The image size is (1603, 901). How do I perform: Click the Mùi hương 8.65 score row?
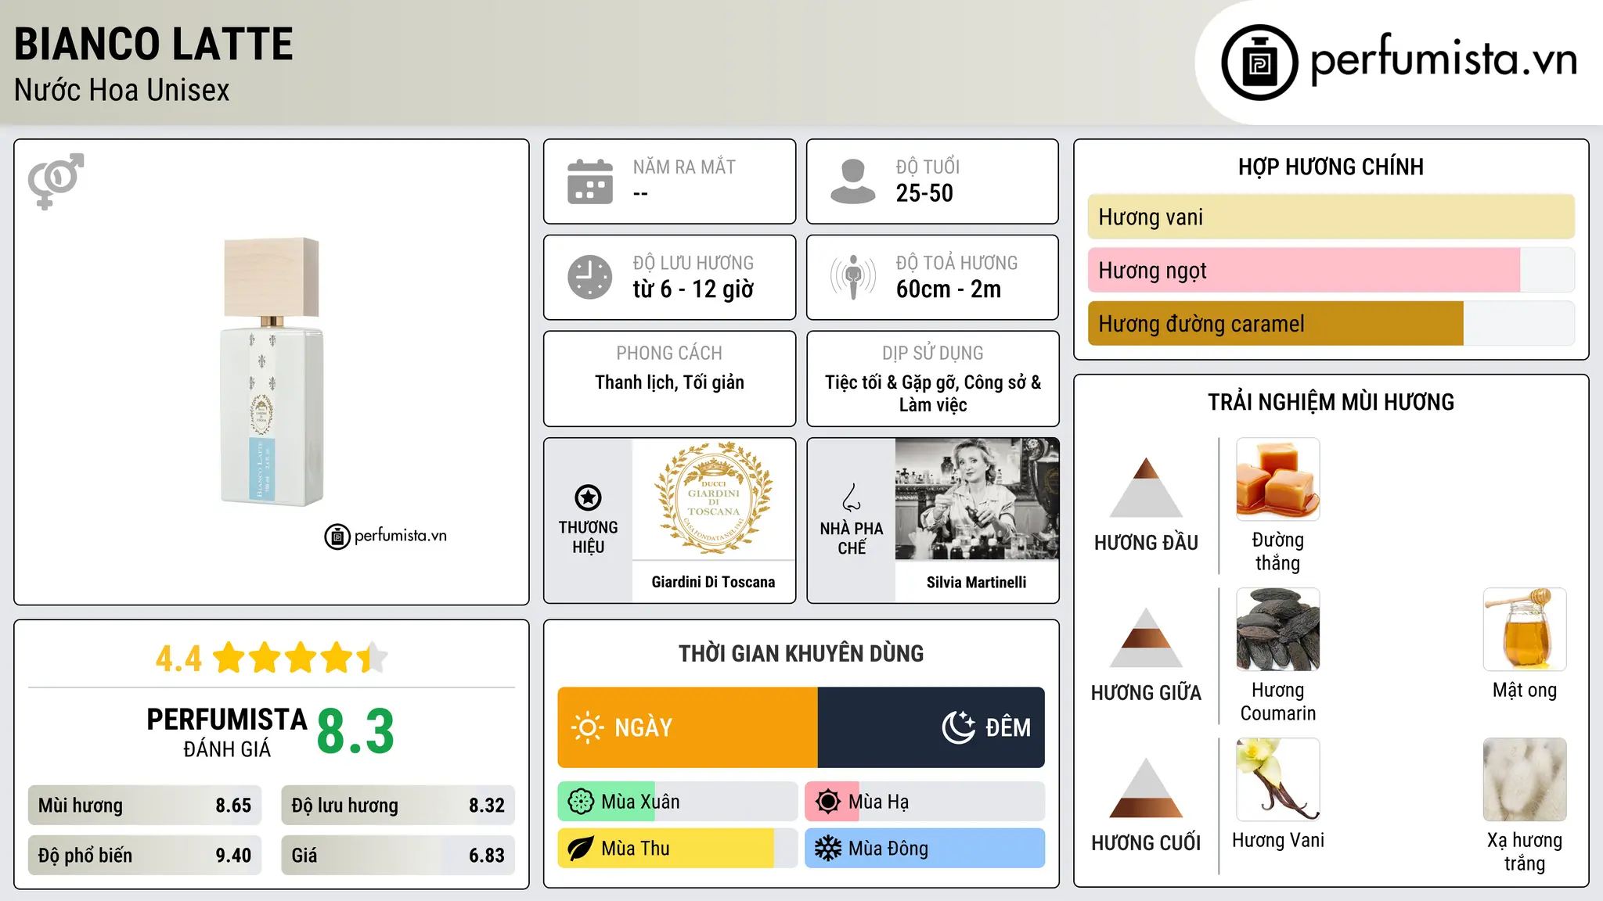pos(145,806)
